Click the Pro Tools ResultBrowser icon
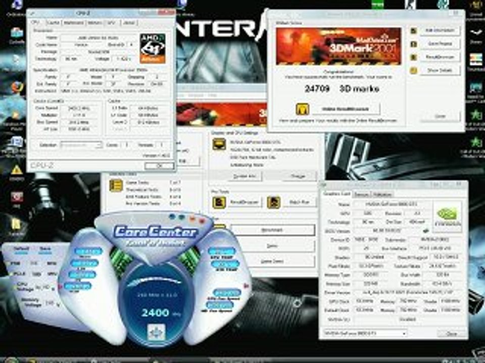The width and height of the screenshot is (485, 363). (x=219, y=203)
